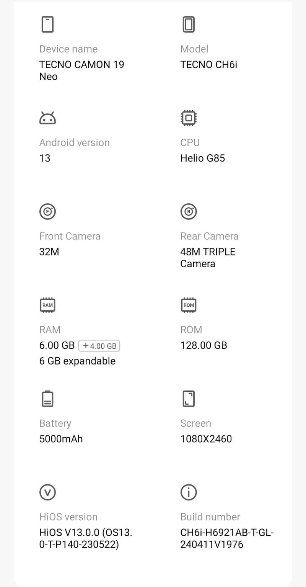306x587 pixels.
Task: Tap the RAM chip icon
Action: (47, 305)
